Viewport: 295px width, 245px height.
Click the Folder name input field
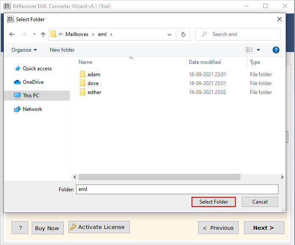pyautogui.click(x=177, y=189)
